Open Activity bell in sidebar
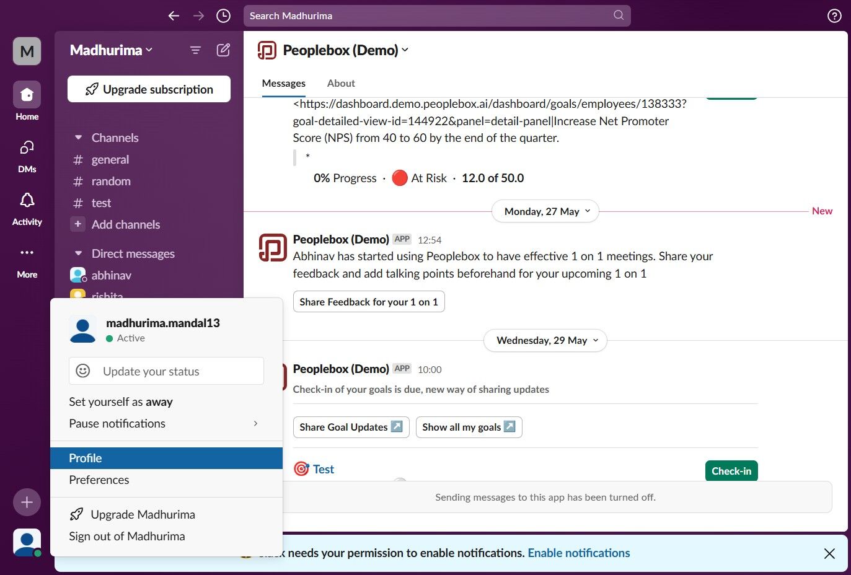This screenshot has width=851, height=575. click(x=27, y=208)
